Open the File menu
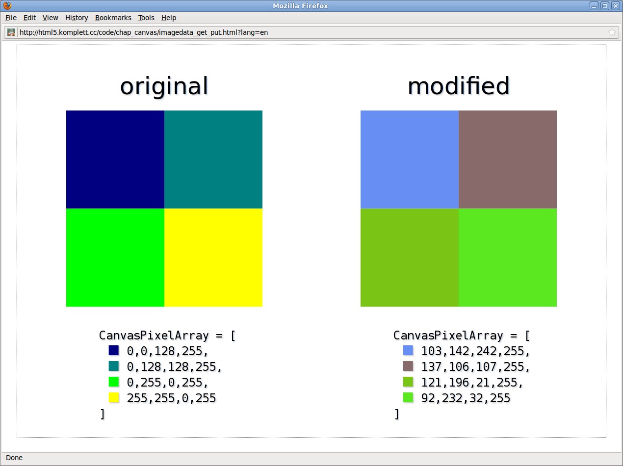 pos(11,18)
